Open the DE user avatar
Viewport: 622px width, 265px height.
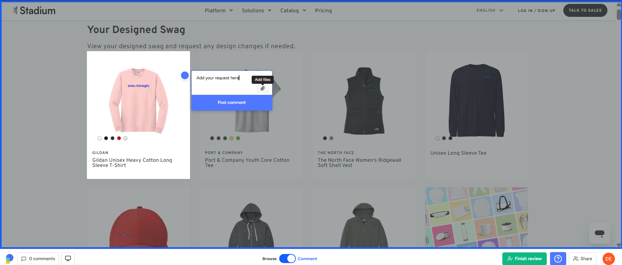click(608, 259)
